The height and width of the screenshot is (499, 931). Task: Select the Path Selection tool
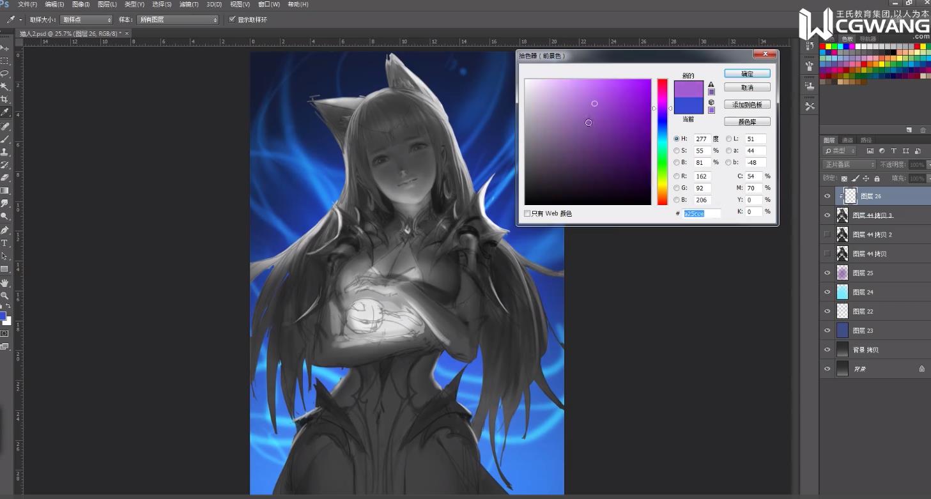(x=4, y=256)
